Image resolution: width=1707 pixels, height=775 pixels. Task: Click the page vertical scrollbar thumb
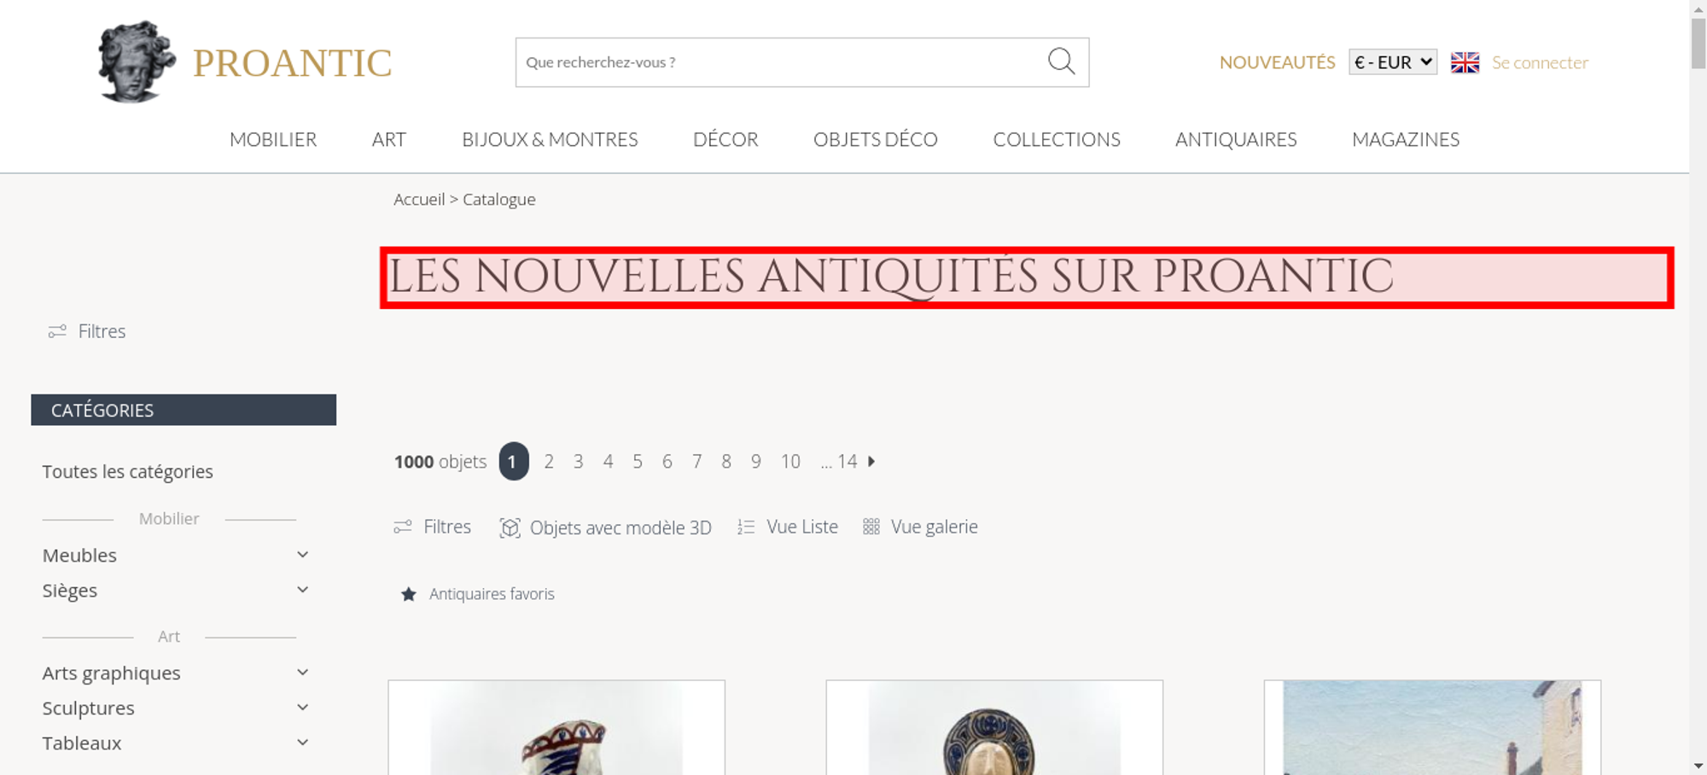click(x=1698, y=41)
